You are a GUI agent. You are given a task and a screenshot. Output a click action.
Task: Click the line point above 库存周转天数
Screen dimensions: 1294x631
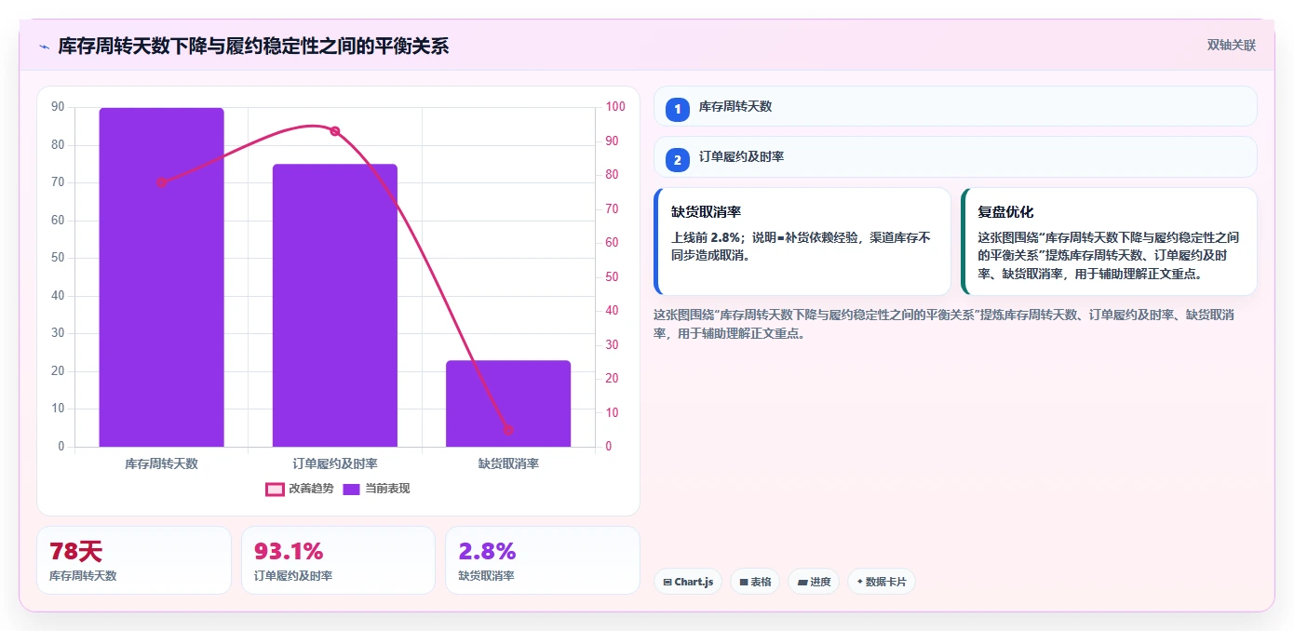click(162, 182)
